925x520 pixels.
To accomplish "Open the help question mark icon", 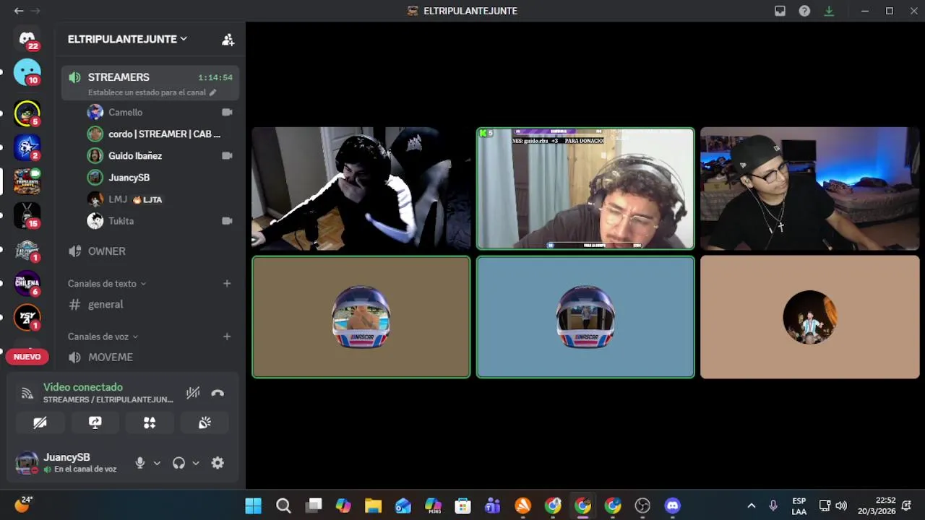I will (x=804, y=11).
